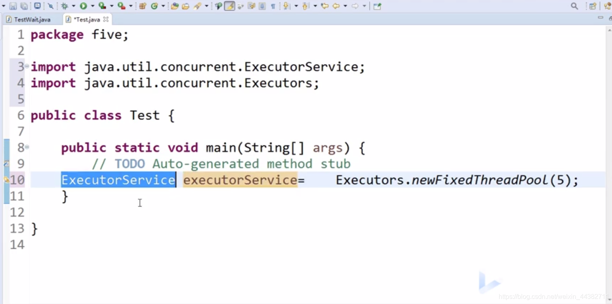The image size is (612, 304).
Task: Close the *Test.java tab
Action: [106, 19]
